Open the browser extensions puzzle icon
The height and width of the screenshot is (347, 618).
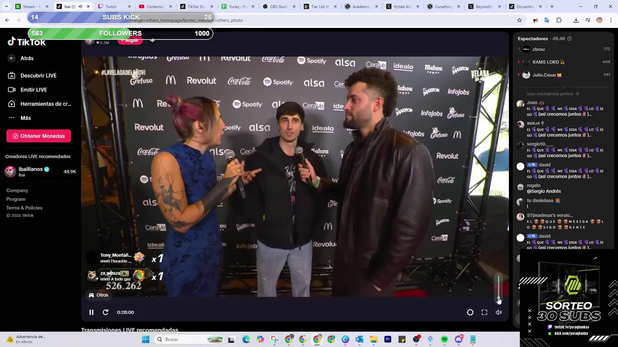point(559,20)
